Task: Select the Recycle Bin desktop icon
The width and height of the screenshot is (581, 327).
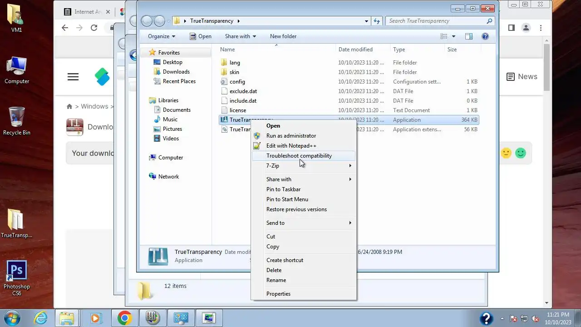Action: (x=17, y=121)
